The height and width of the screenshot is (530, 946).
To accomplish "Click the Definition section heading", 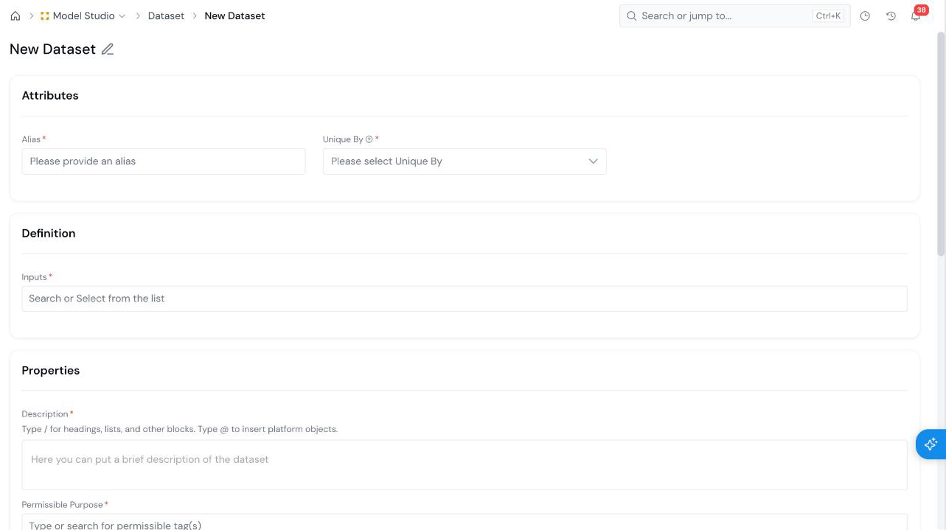I will point(49,234).
